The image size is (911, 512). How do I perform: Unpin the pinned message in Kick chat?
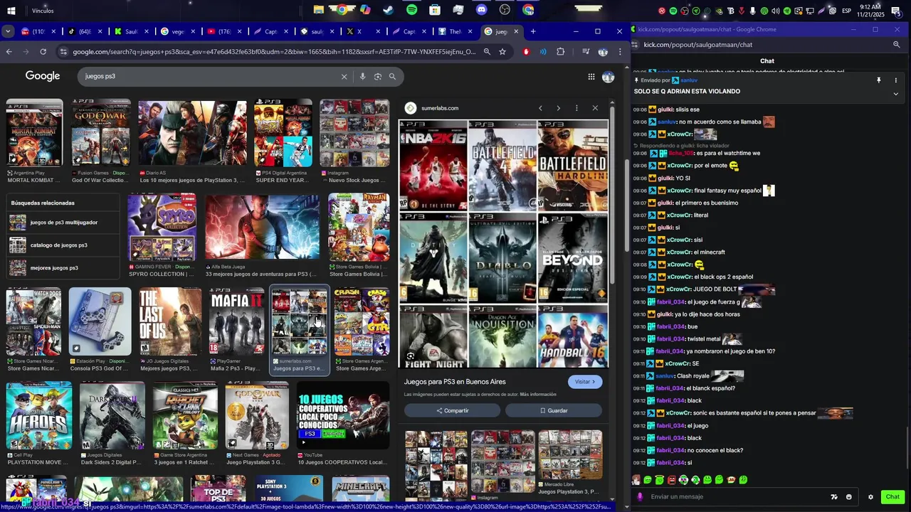point(879,80)
